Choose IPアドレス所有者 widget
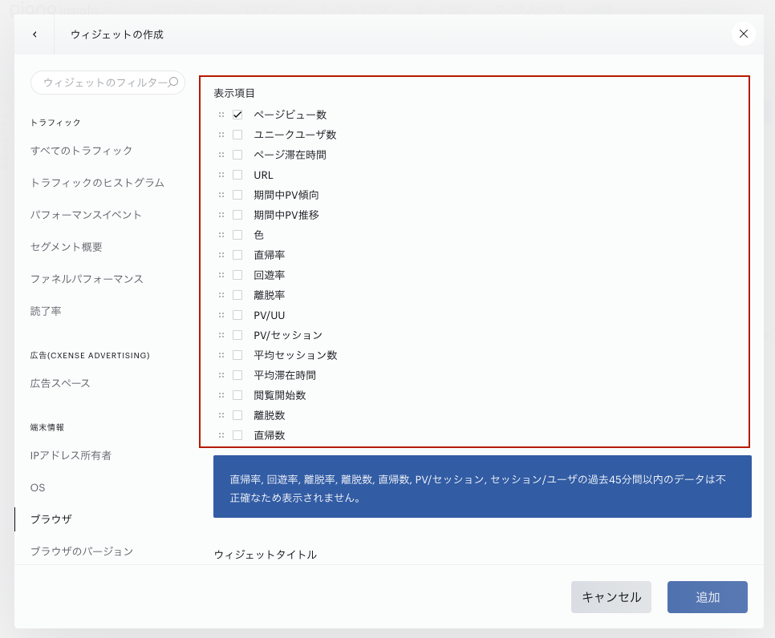775x638 pixels. click(x=71, y=454)
